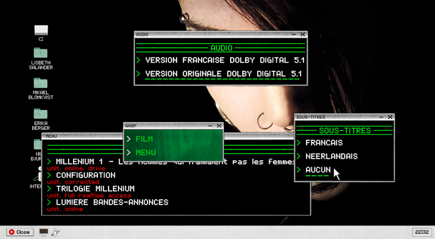Click the green arrow beside Millenium 1
The height and width of the screenshot is (239, 435).
point(49,162)
